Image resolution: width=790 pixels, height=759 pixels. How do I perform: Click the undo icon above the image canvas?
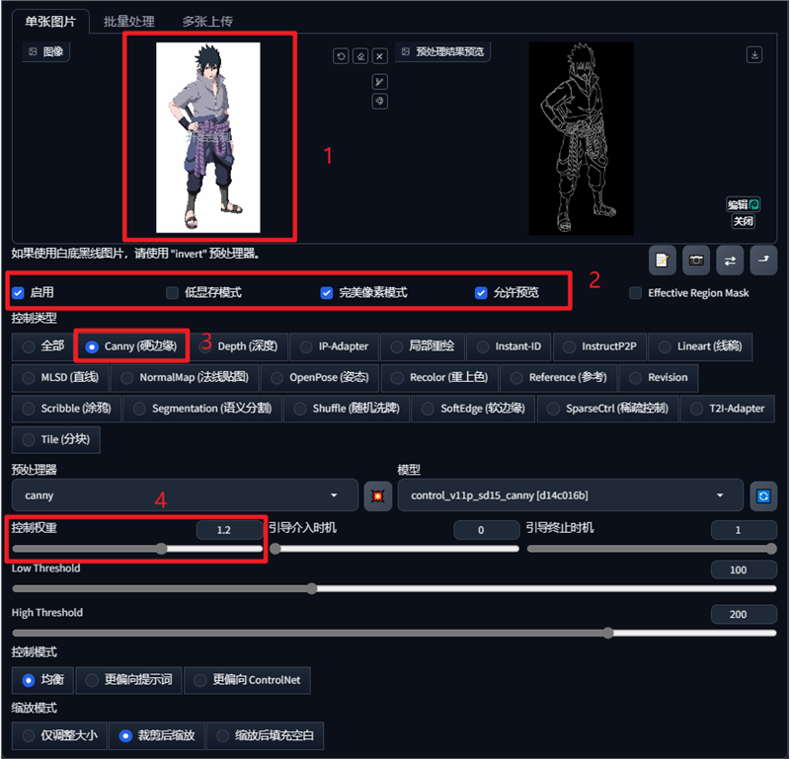341,57
